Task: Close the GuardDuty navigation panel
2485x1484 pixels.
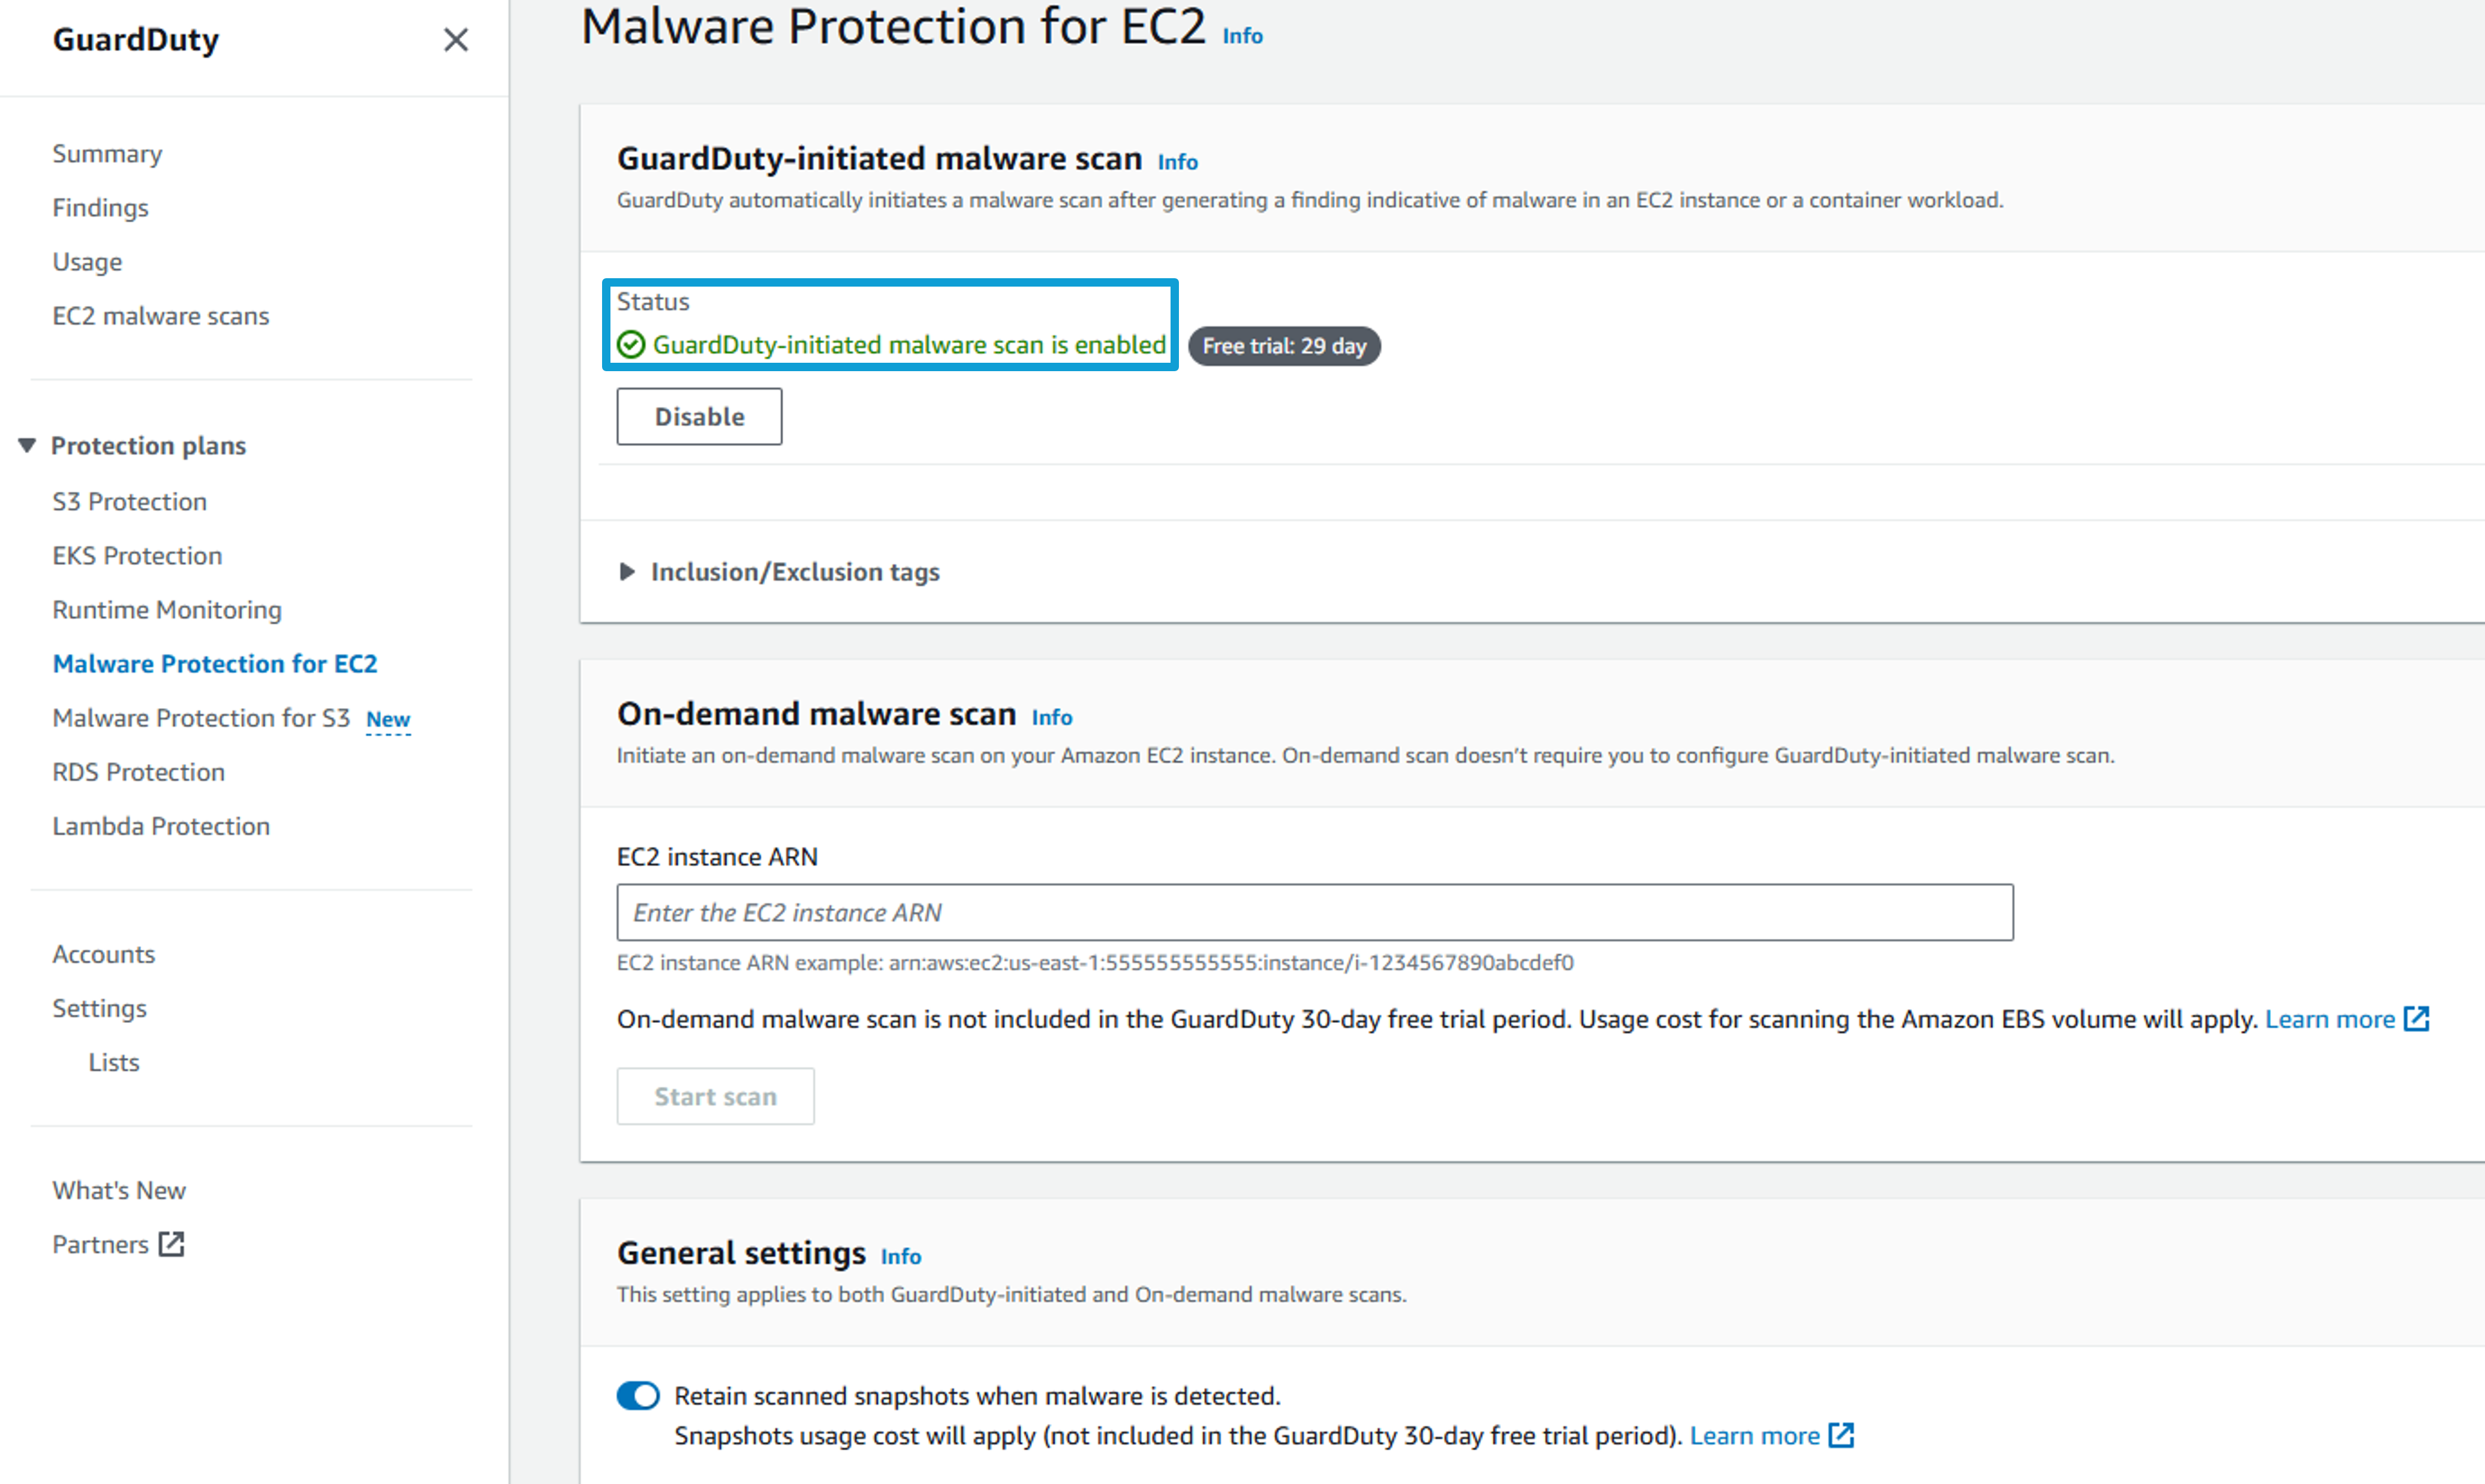Action: 456,40
